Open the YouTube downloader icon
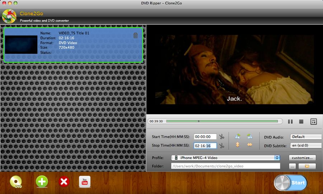Screen dimensions: 323x194 click(85, 182)
